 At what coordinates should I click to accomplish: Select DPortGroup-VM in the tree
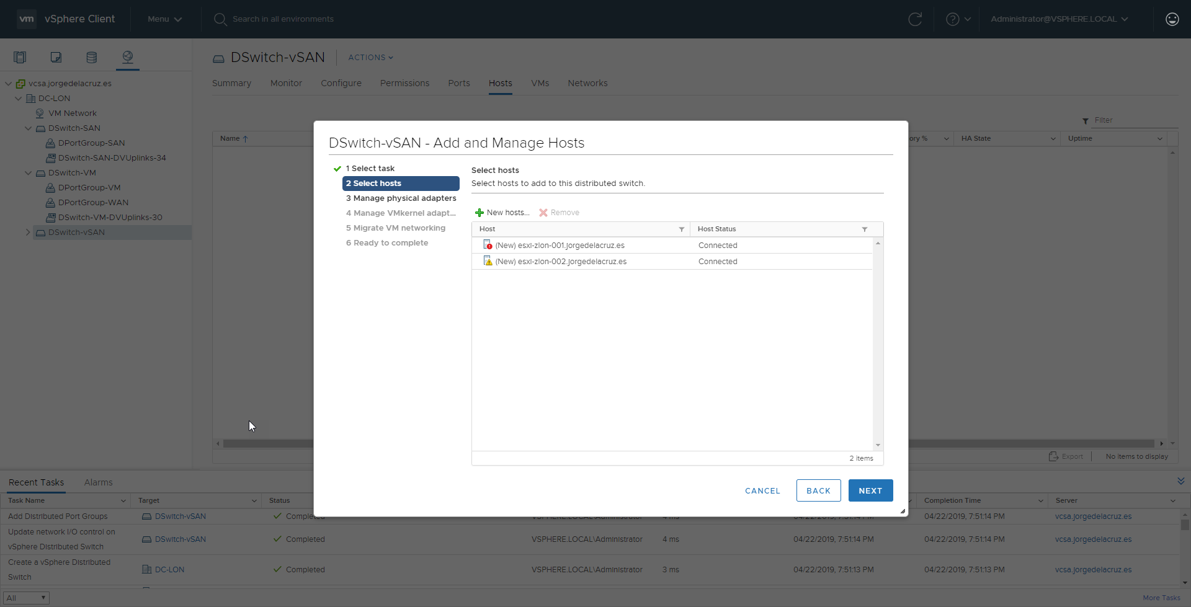[89, 188]
